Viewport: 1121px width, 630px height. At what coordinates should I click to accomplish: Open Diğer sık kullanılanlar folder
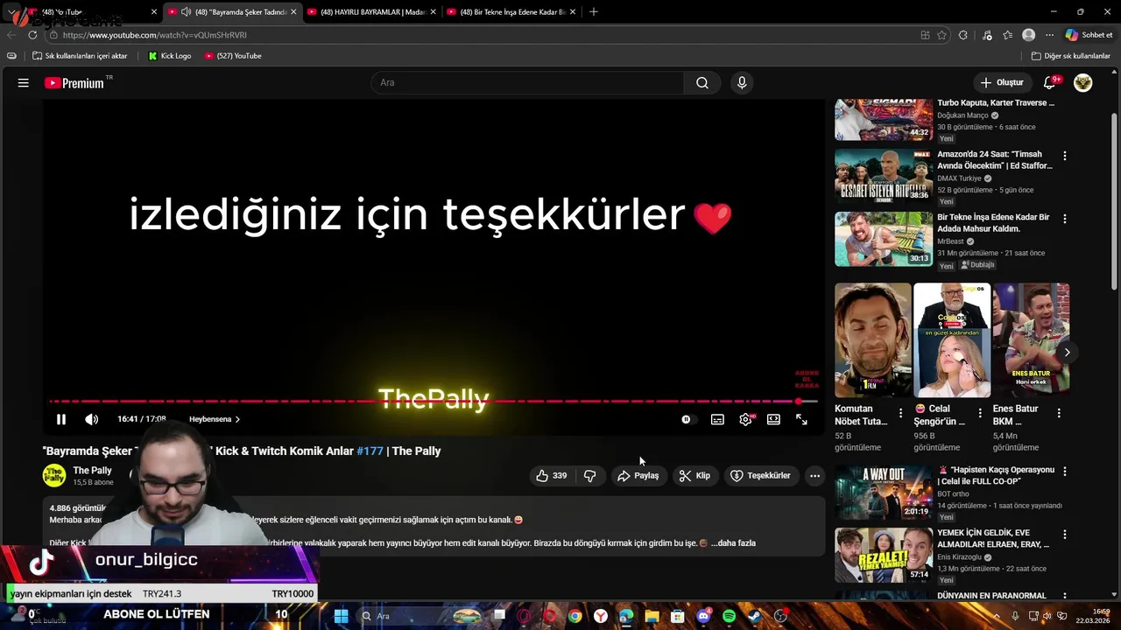pyautogui.click(x=1070, y=56)
